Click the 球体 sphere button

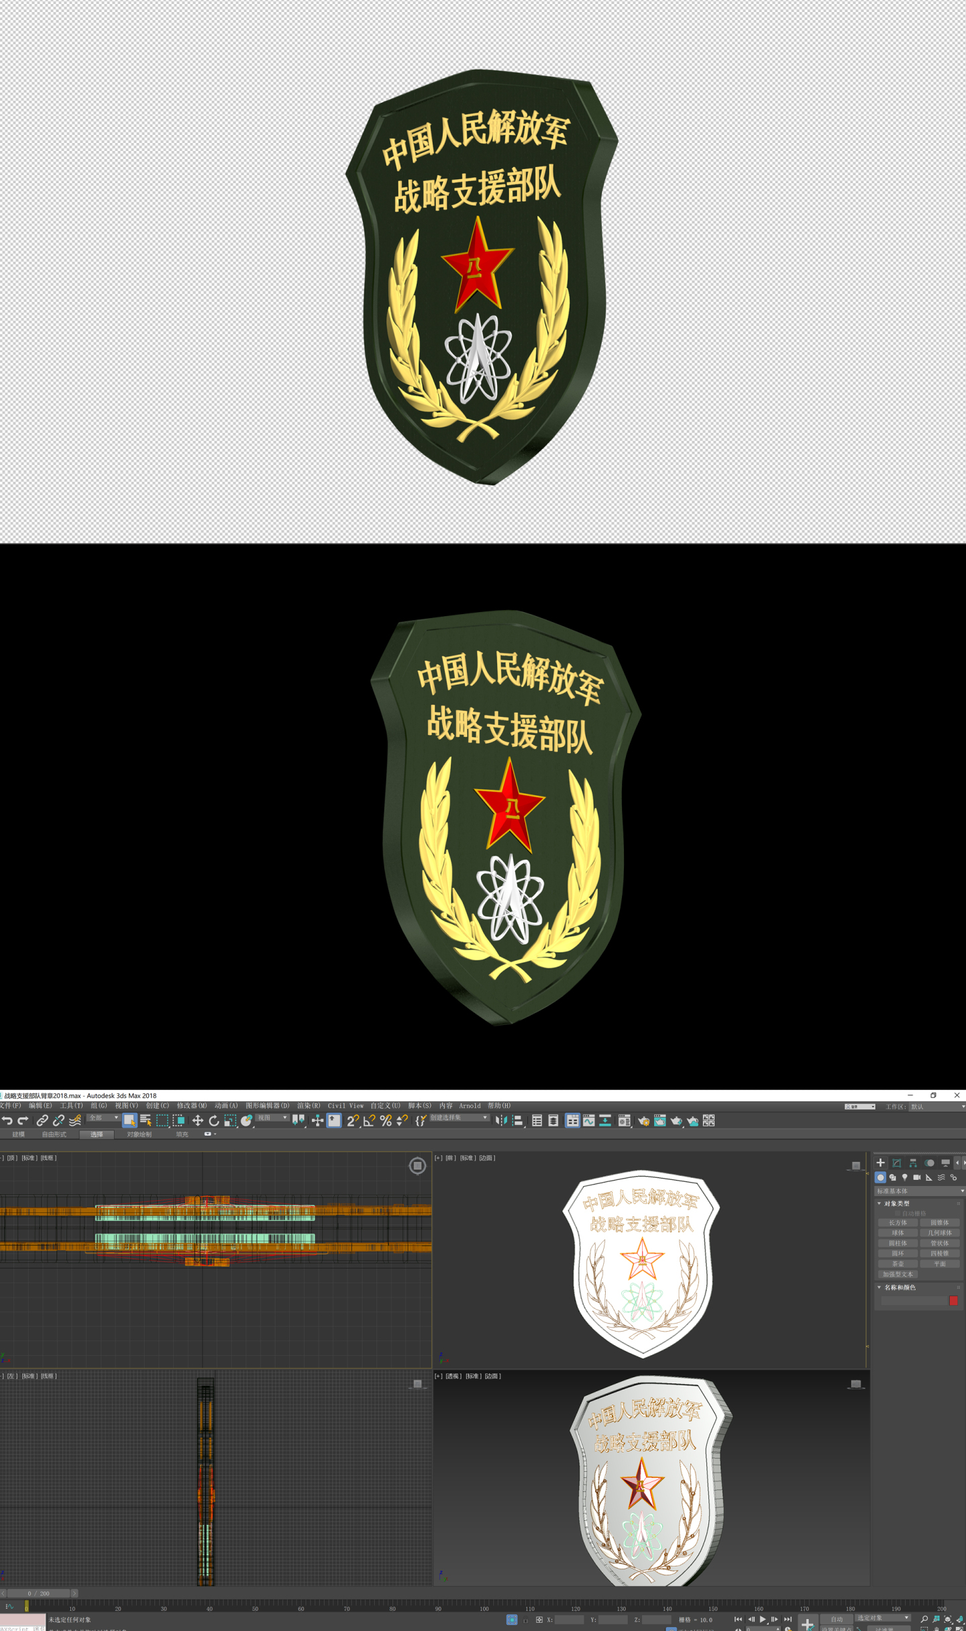[898, 1233]
